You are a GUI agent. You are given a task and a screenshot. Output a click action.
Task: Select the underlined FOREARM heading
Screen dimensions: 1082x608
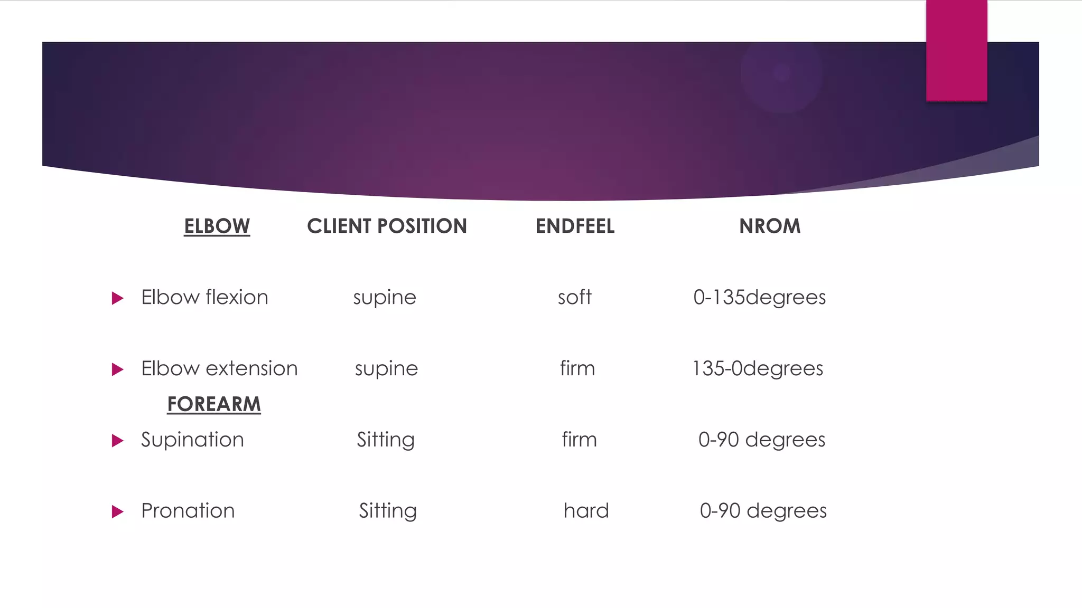pyautogui.click(x=214, y=404)
